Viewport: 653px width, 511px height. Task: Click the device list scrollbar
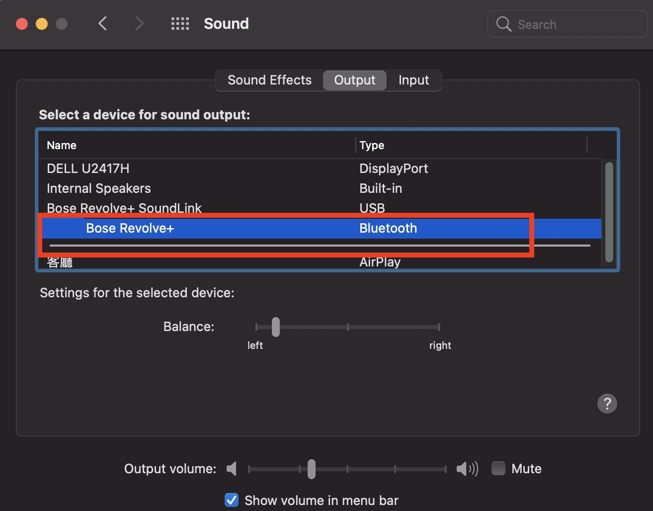click(x=609, y=212)
